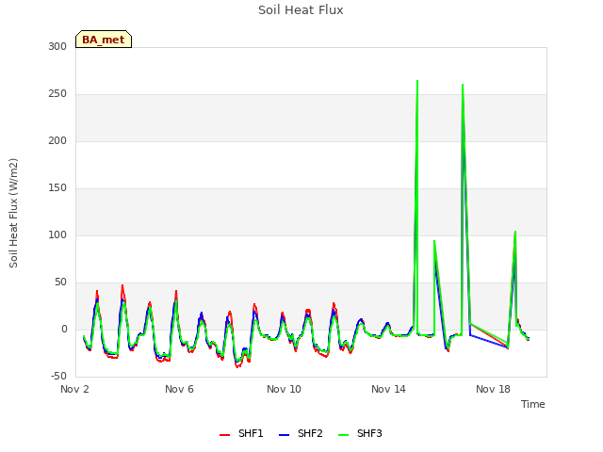The height and width of the screenshot is (452, 603).
Task: Click the 150 y-axis tick label
Action: pyautogui.click(x=57, y=188)
